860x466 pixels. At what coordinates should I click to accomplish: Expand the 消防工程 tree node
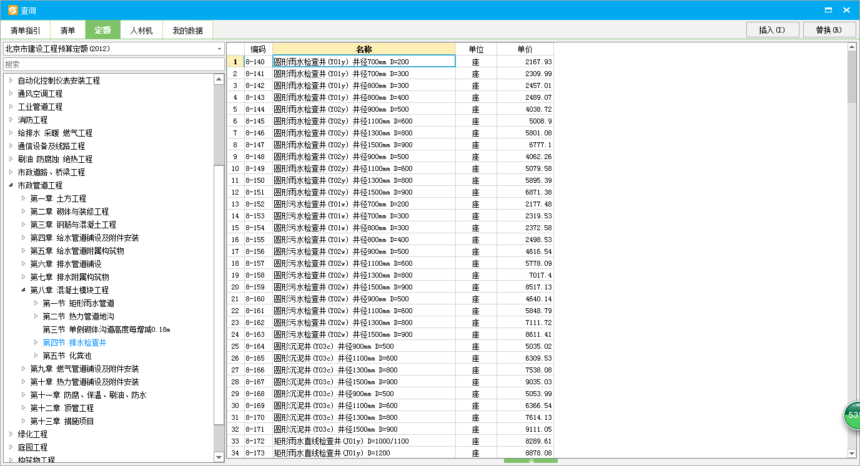(x=11, y=120)
